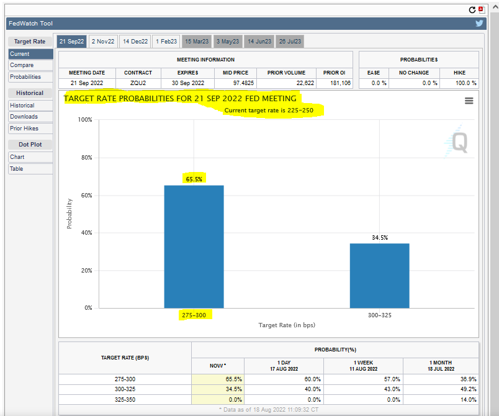Click the HIKE probability 100.0 % value
Screen dimensions: 499x416
[466, 83]
